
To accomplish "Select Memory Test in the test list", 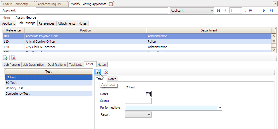I will pos(15,88).
